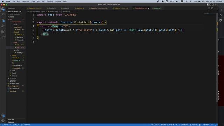Click Go Live in status bar
The width and height of the screenshot is (224, 126).
pos(194,125)
